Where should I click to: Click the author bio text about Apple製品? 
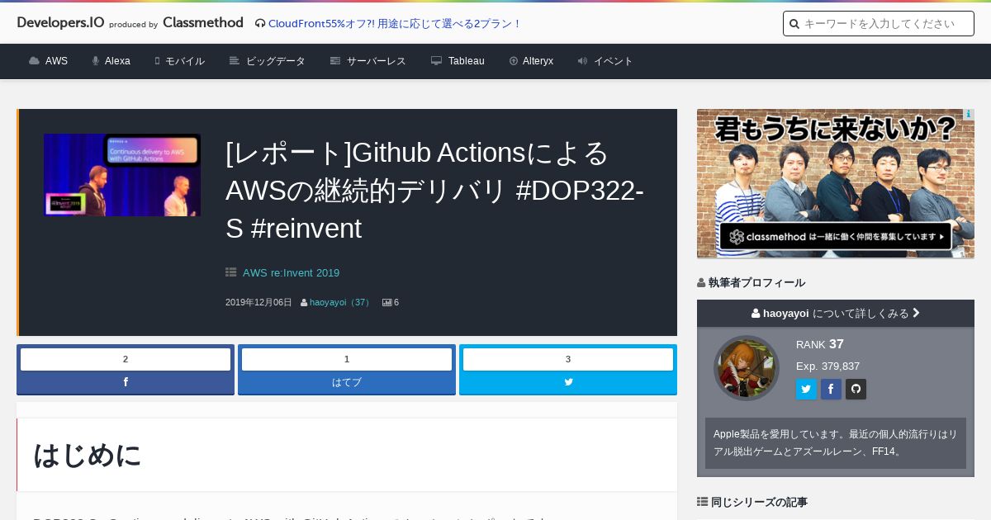click(x=836, y=443)
